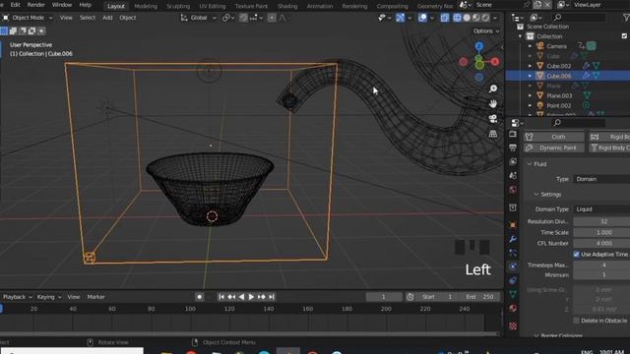Image resolution: width=630 pixels, height=354 pixels.
Task: Open the Window menu
Action: tap(62, 5)
